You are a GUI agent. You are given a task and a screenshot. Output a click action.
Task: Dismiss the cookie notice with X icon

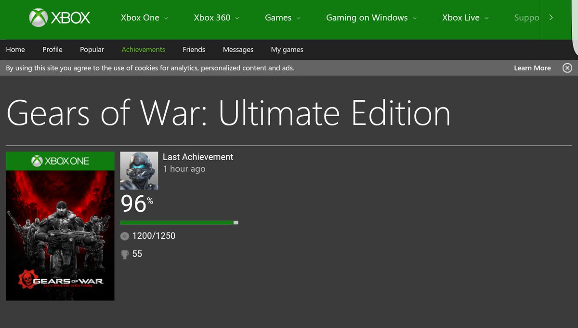pyautogui.click(x=567, y=68)
